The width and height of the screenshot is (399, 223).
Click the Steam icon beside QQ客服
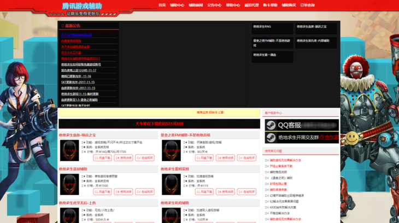tap(271, 125)
